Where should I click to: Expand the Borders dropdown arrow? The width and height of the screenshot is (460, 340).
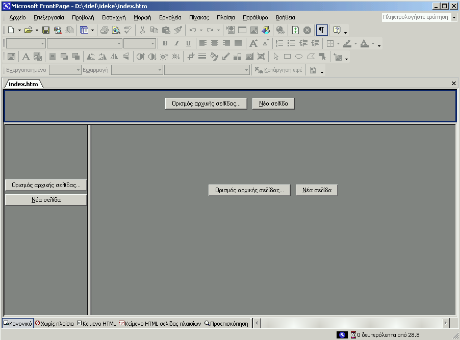[338, 44]
